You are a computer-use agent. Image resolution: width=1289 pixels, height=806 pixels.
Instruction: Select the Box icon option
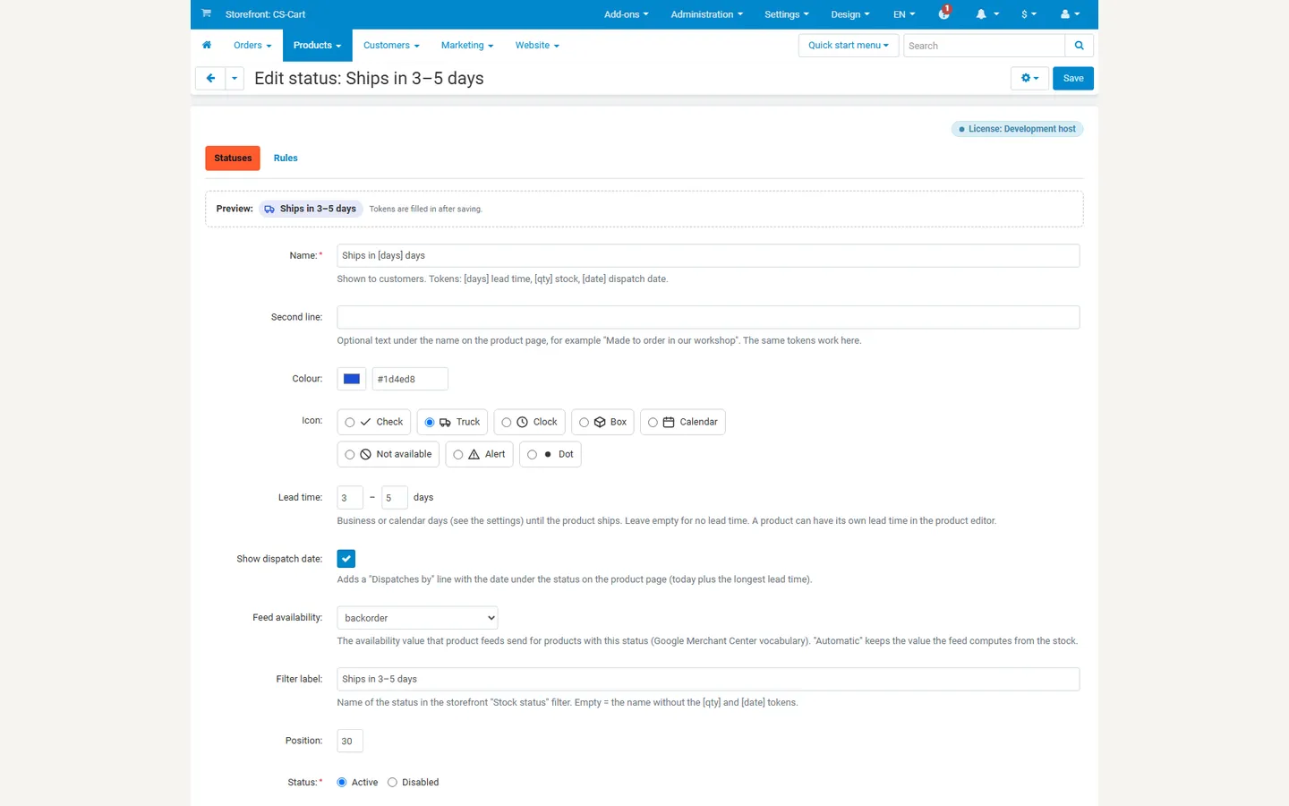point(602,422)
